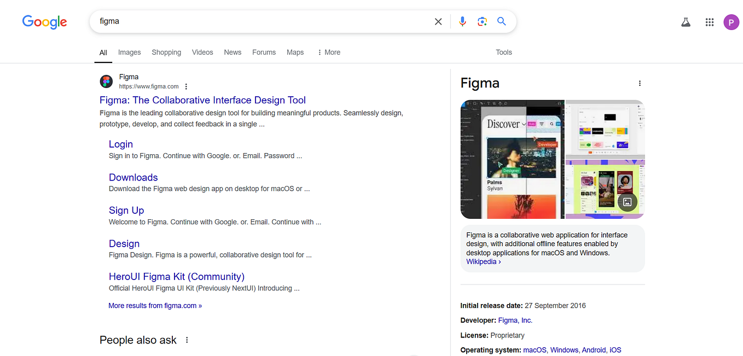This screenshot has height=356, width=743.
Task: Open options for the Figma search result
Action: pos(186,86)
